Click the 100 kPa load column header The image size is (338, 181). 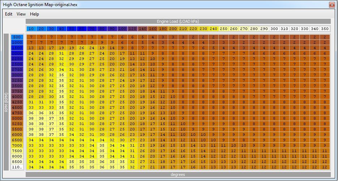click(122, 29)
